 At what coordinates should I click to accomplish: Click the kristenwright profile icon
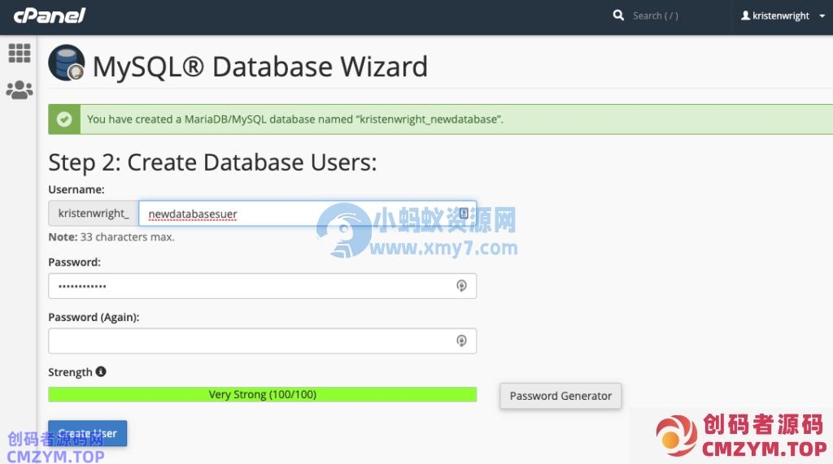pyautogui.click(x=746, y=16)
